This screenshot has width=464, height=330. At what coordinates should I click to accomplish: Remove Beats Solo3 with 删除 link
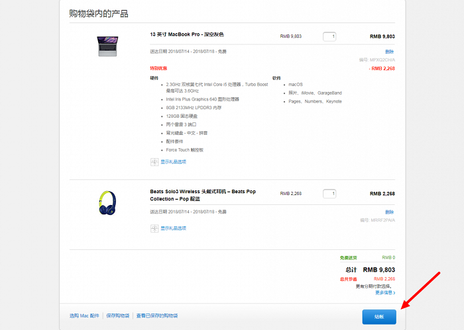coord(389,212)
